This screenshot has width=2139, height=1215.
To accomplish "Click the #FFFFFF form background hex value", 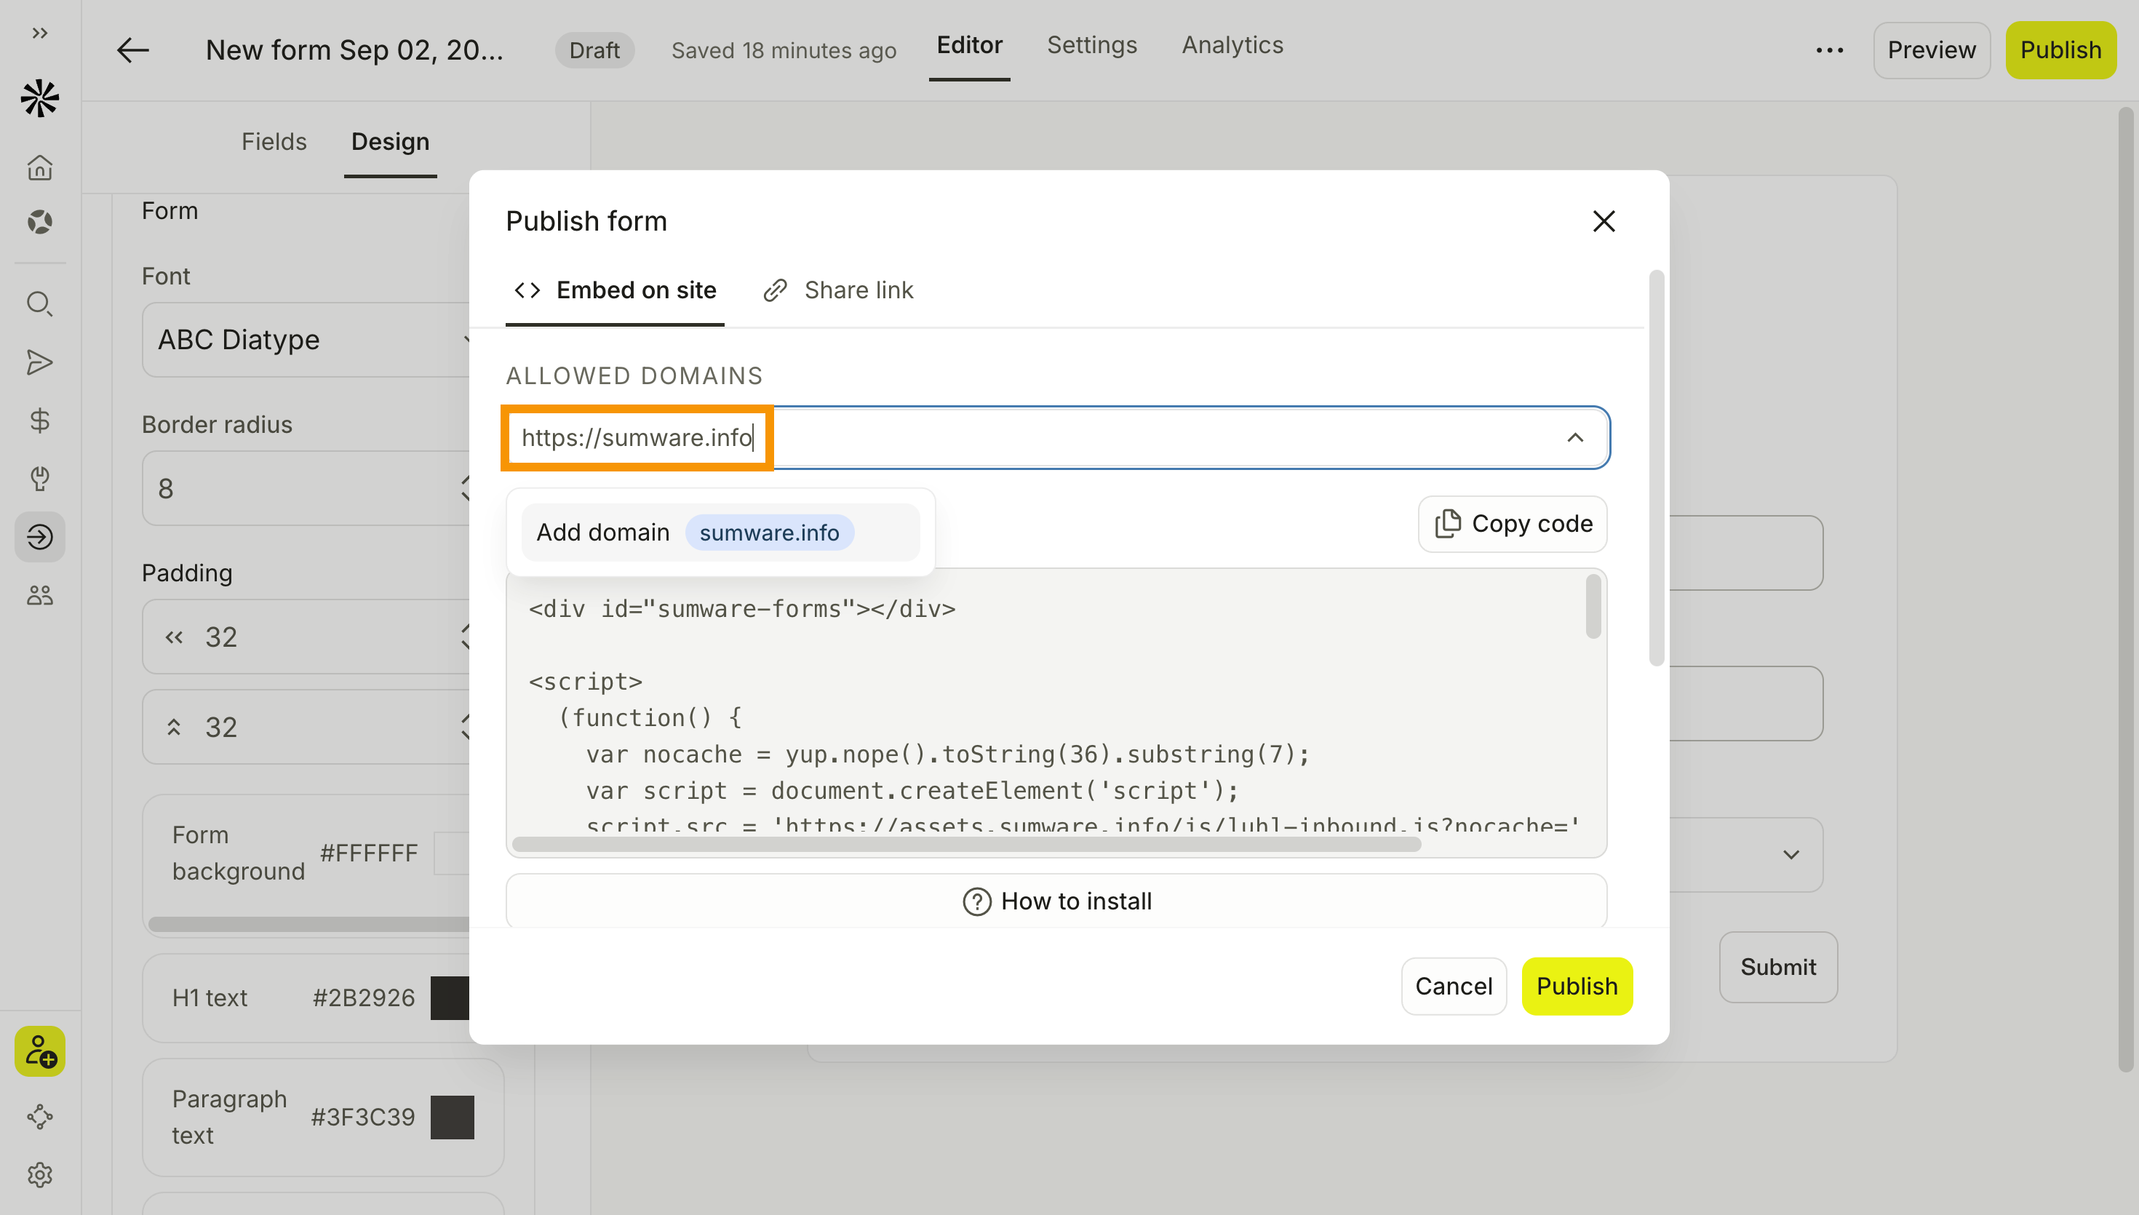I will [x=369, y=853].
